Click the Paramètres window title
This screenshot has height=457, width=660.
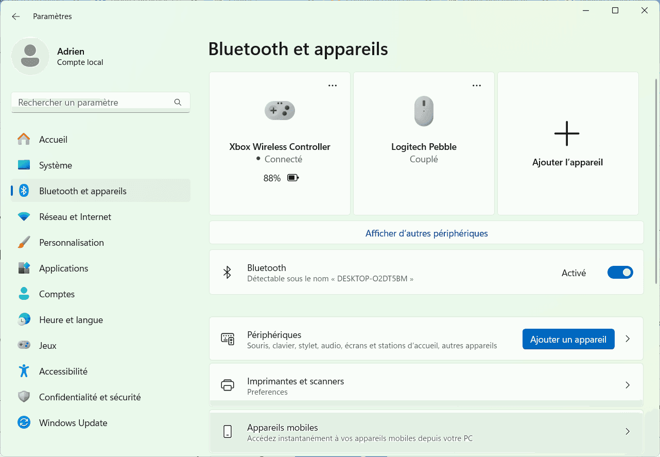click(x=53, y=16)
